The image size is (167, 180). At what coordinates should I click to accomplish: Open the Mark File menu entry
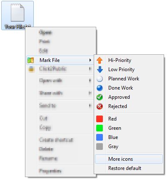click(60, 60)
